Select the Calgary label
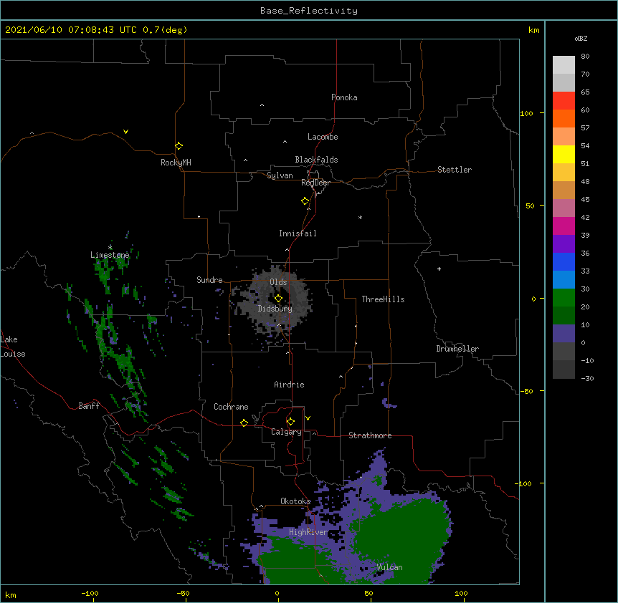Image resolution: width=618 pixels, height=603 pixels. click(286, 432)
